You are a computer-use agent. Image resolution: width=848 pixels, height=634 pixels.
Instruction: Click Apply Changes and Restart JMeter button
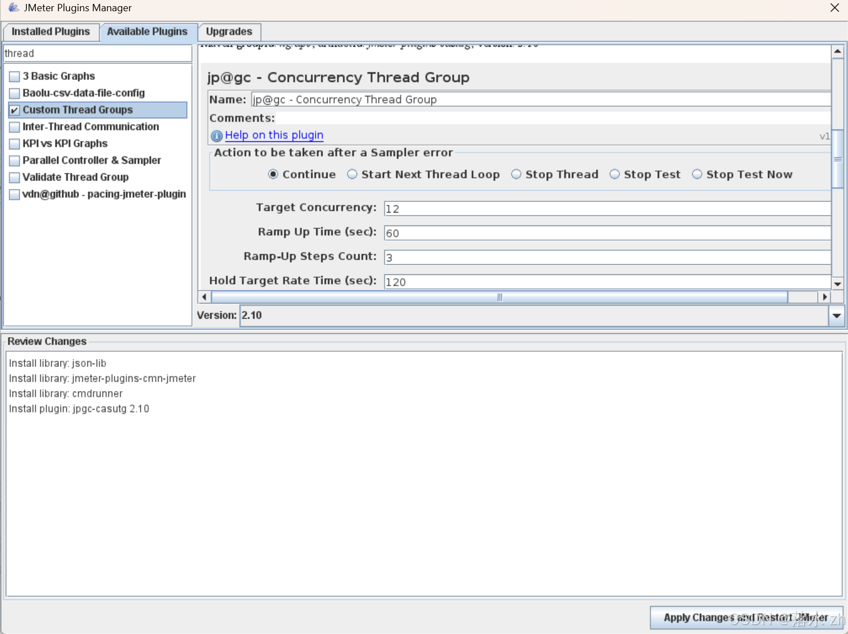pyautogui.click(x=746, y=618)
